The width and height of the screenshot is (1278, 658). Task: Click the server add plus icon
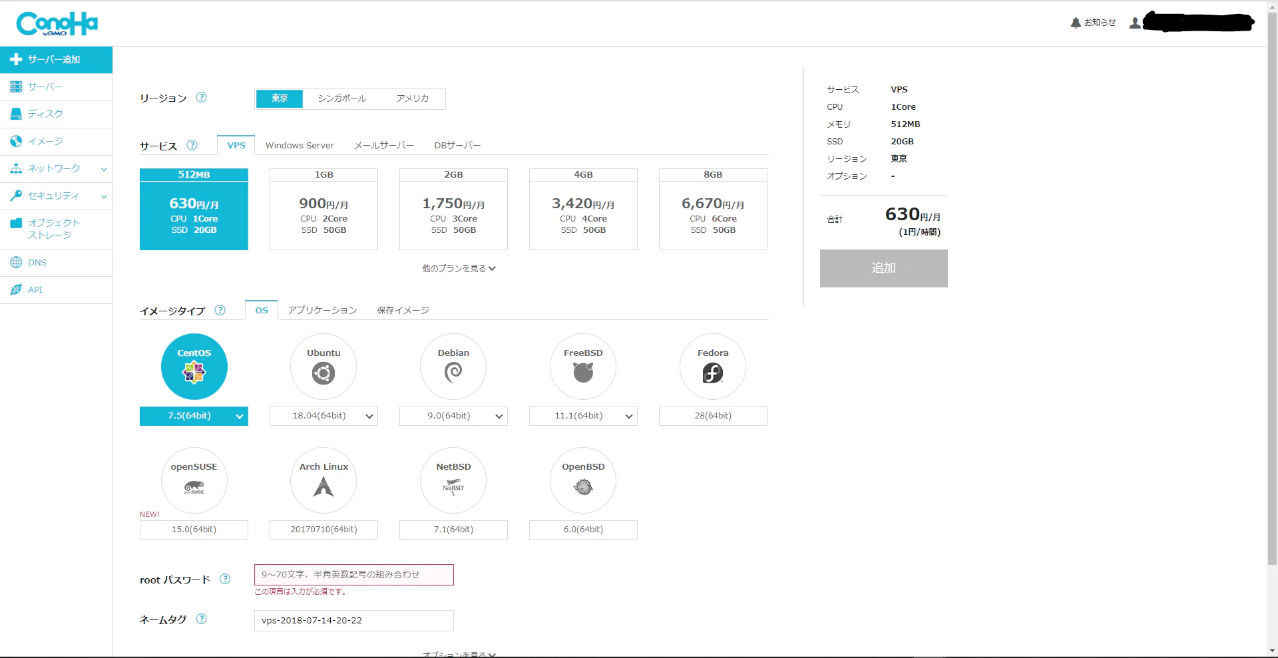pos(16,60)
